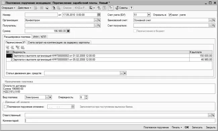Click the К выплате column header

(x=201, y=52)
